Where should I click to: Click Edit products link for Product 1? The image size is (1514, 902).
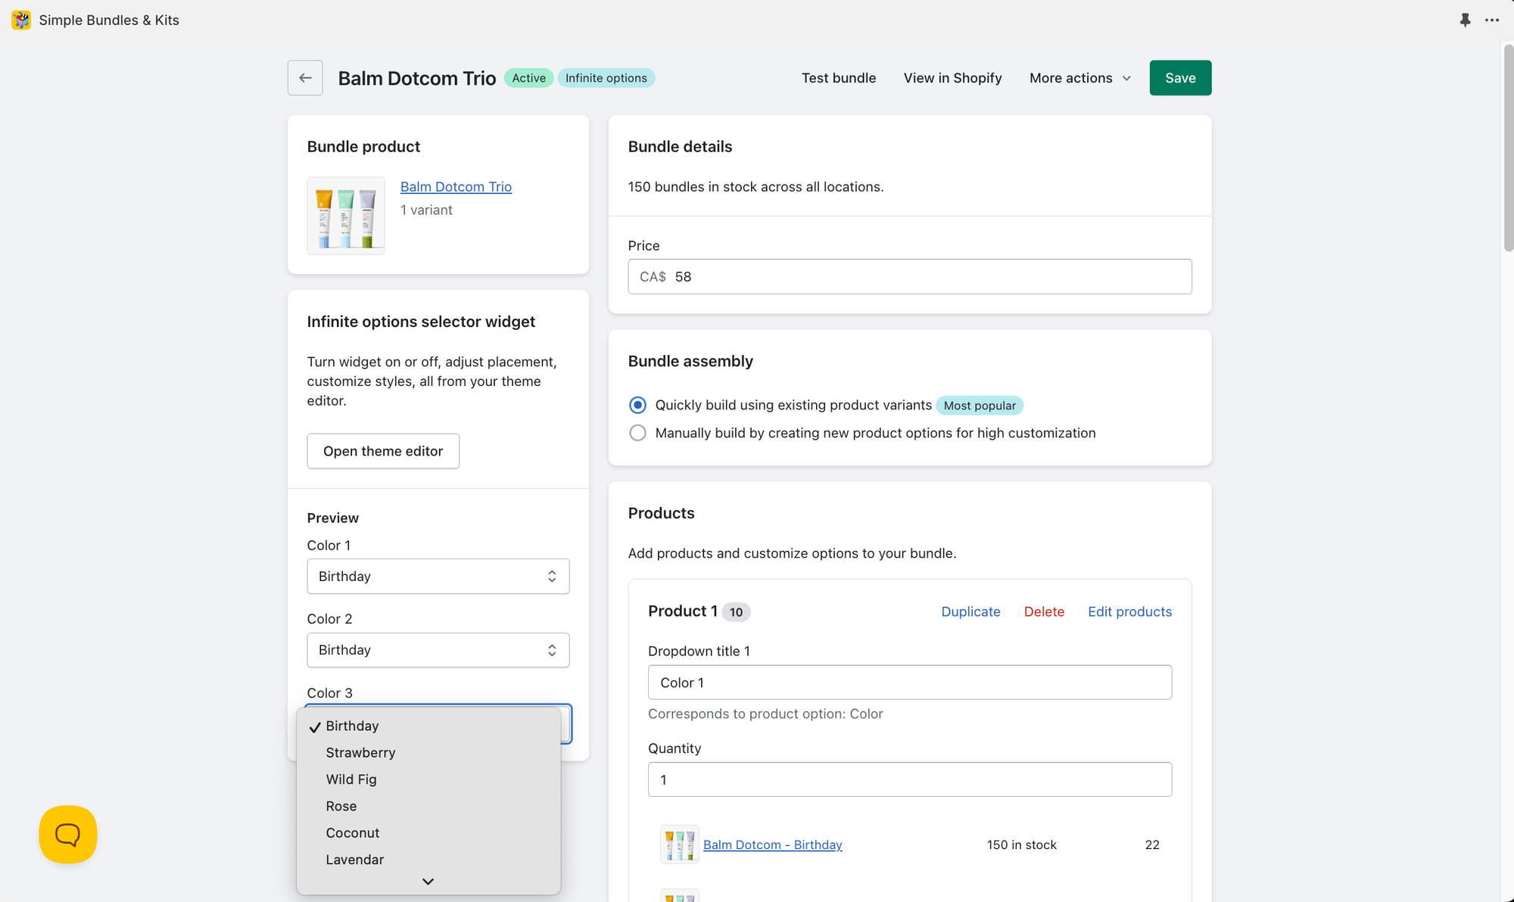coord(1129,611)
